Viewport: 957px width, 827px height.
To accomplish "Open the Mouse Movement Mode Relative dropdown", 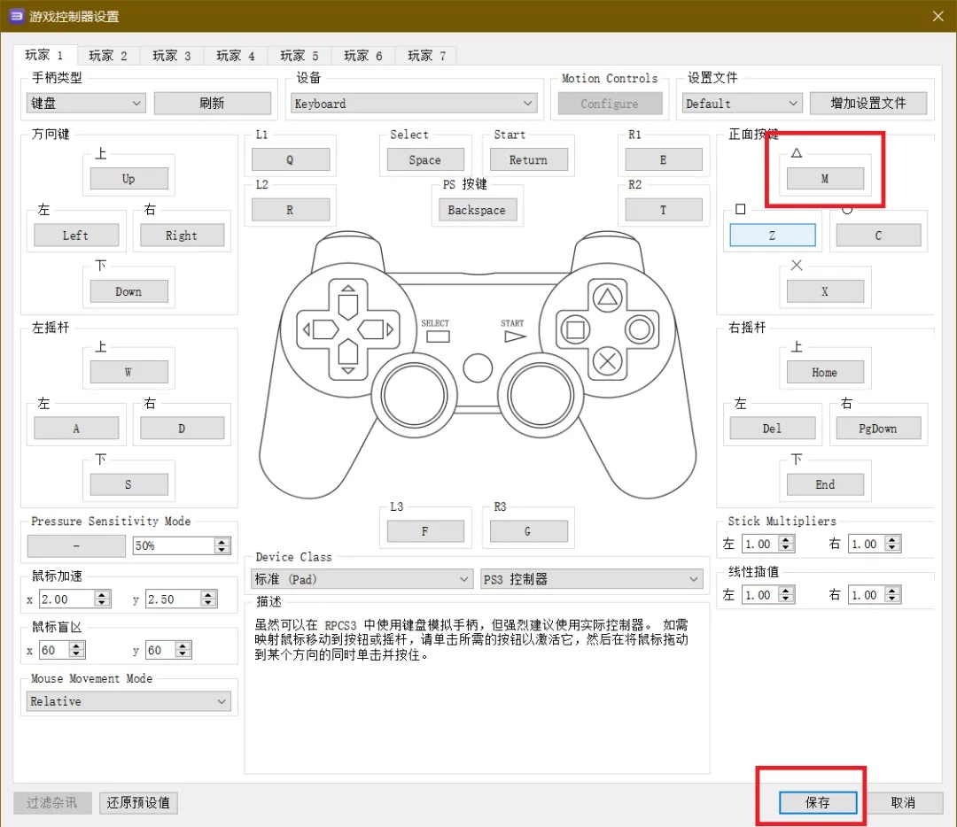I will coord(128,701).
